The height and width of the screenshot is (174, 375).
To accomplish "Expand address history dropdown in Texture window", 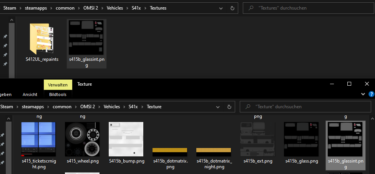I will pyautogui.click(x=217, y=107).
